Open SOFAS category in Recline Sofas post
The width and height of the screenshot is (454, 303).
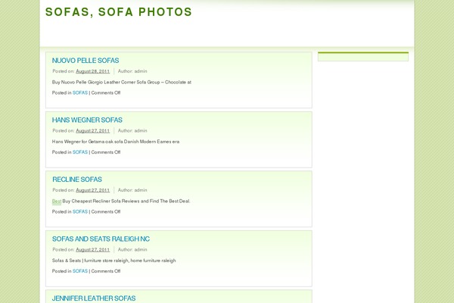pos(80,211)
